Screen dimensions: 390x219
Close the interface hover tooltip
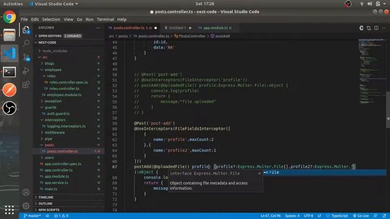260,173
